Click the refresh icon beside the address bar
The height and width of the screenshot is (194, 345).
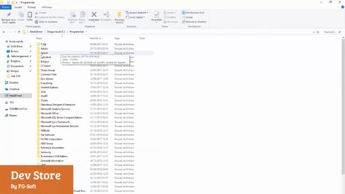coord(318,32)
